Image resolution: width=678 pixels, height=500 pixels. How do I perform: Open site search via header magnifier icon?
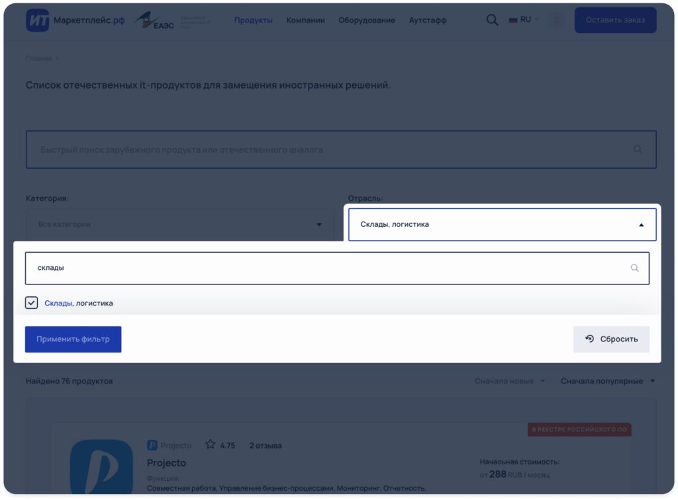(492, 20)
